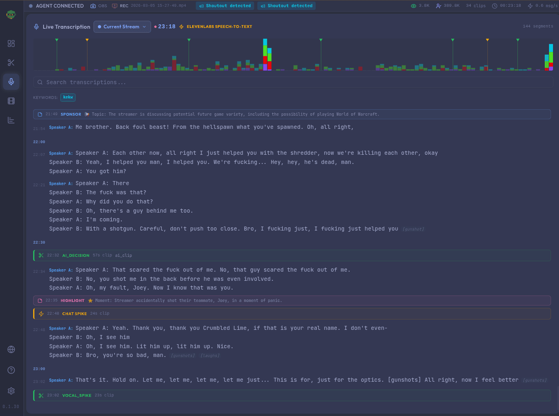
Task: Click the REC monitor icon
Action: [x=115, y=6]
